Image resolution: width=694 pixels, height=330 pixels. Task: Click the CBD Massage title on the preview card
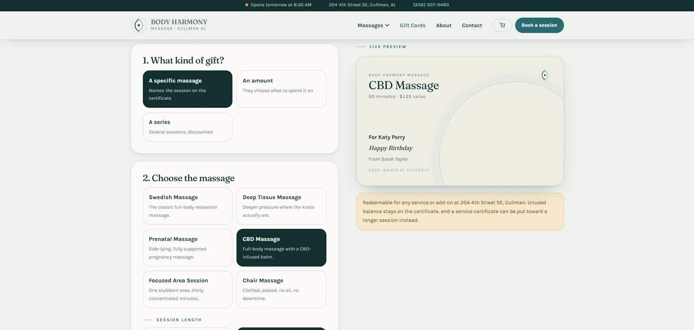[404, 85]
